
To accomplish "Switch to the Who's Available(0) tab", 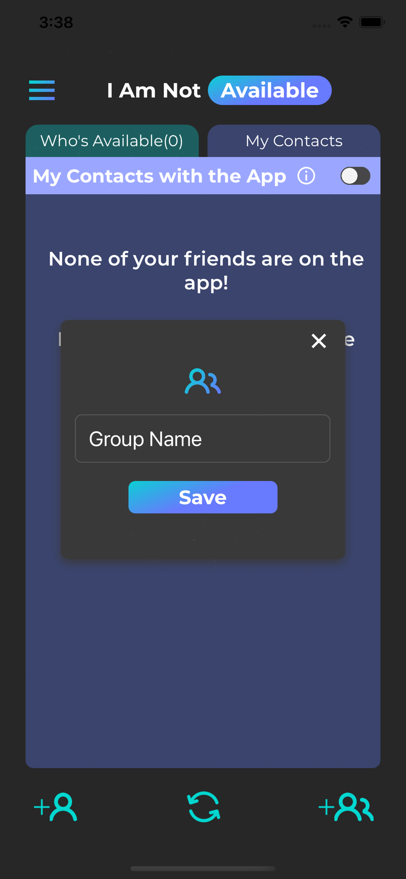I will 112,141.
